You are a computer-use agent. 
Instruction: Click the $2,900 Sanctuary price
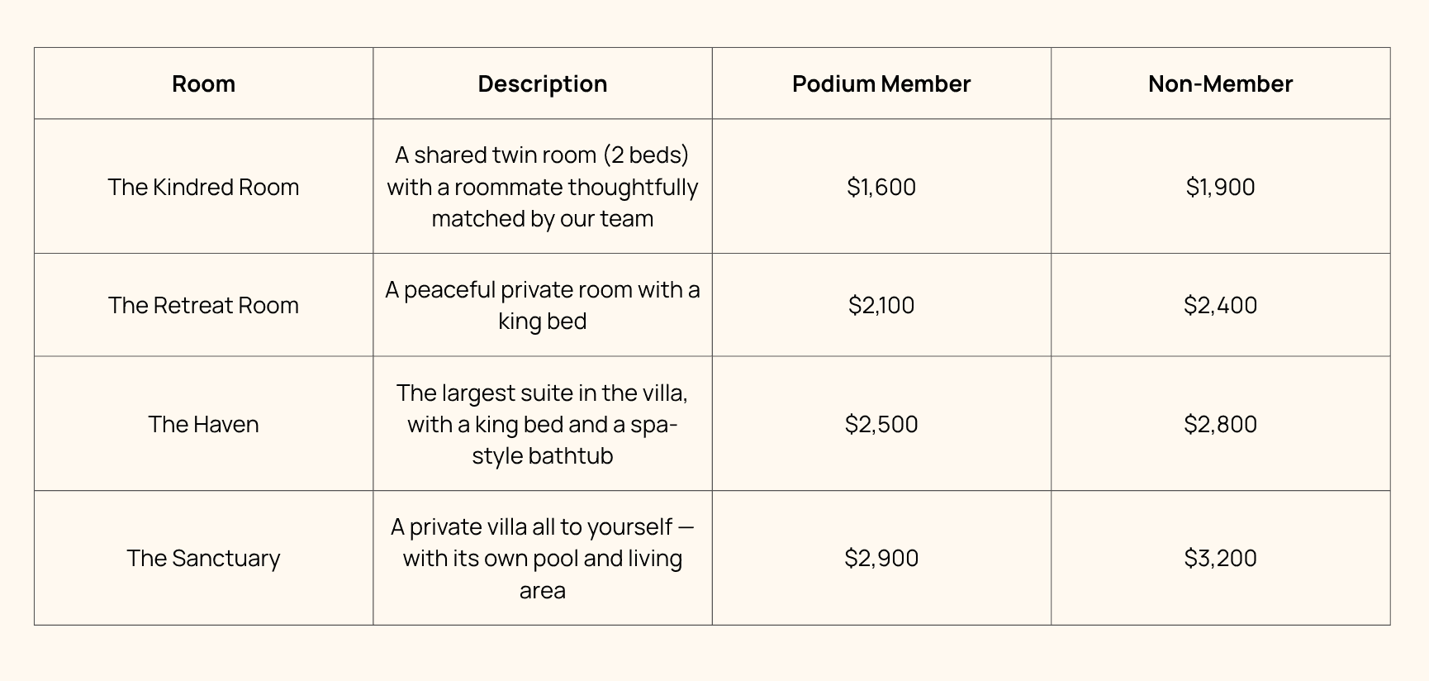tap(881, 558)
